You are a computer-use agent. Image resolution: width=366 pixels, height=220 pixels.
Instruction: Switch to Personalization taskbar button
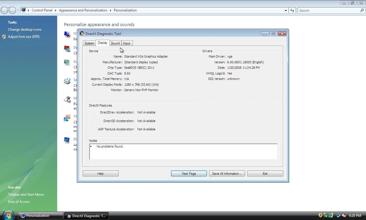pos(41,216)
